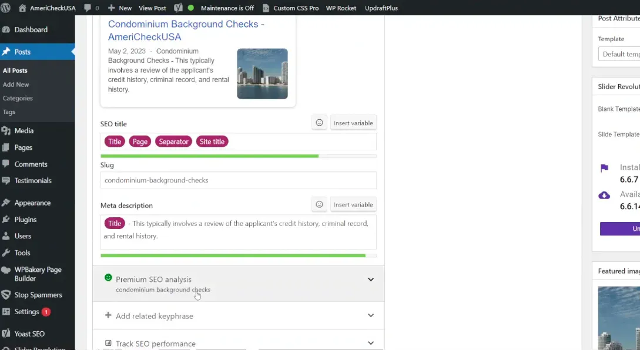Open the Template dropdown in Post Attributes
Viewport: 640px width, 350px height.
[x=620, y=54]
